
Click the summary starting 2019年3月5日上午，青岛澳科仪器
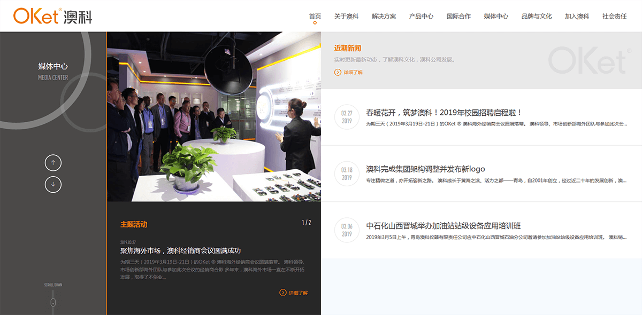click(496, 237)
